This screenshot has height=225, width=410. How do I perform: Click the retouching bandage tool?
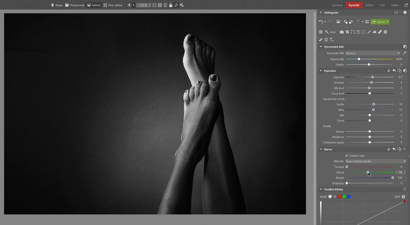380,32
